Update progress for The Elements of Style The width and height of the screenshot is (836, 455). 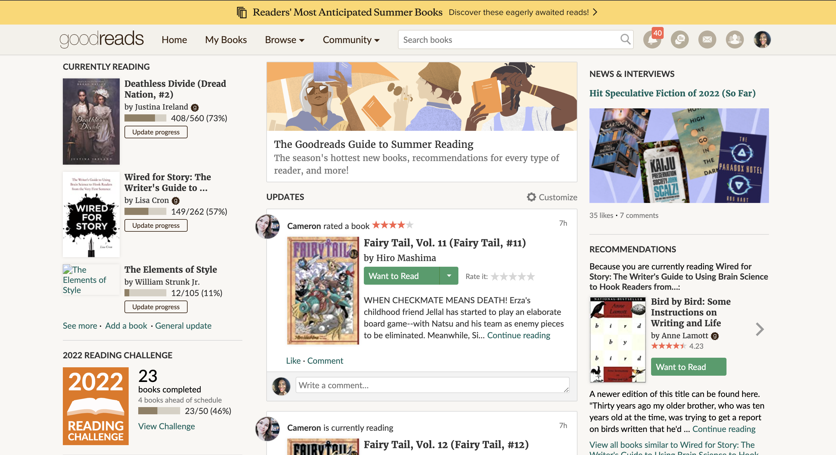tap(156, 307)
